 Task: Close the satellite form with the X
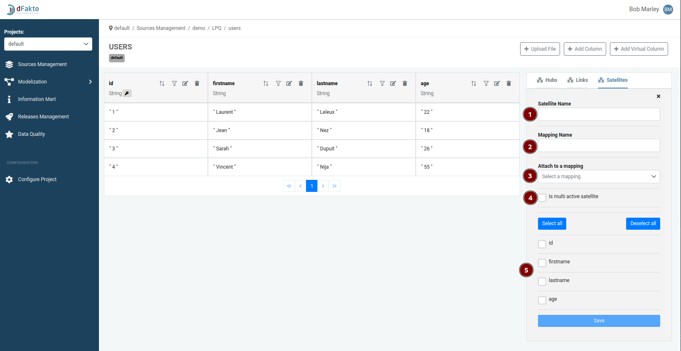(x=659, y=96)
